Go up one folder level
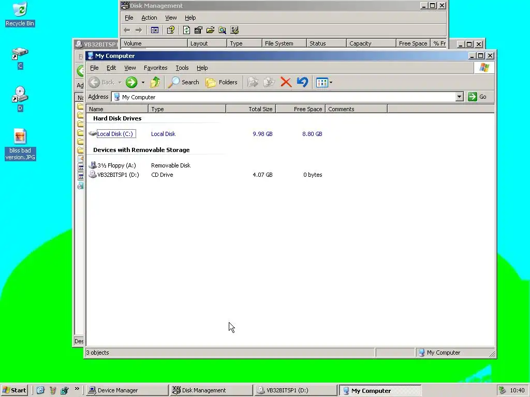 155,82
